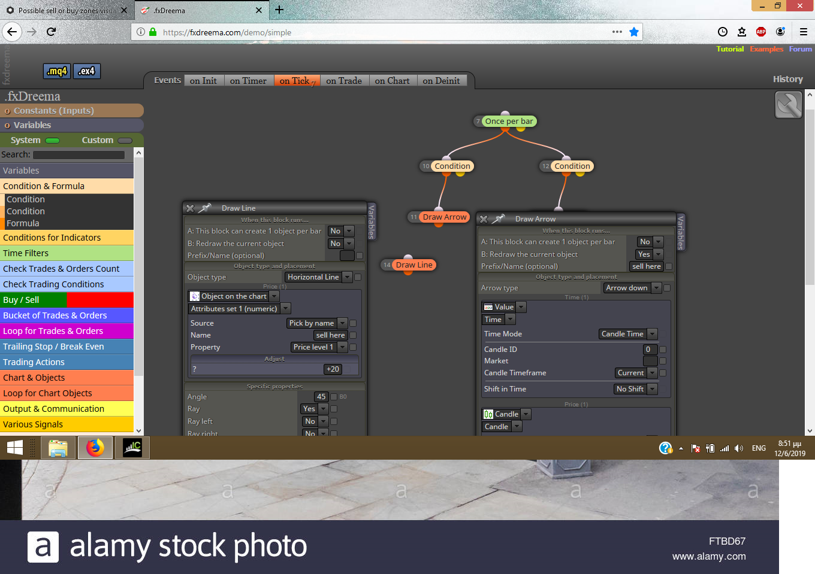Click the Object on the chart icon
815x574 pixels.
click(x=195, y=296)
